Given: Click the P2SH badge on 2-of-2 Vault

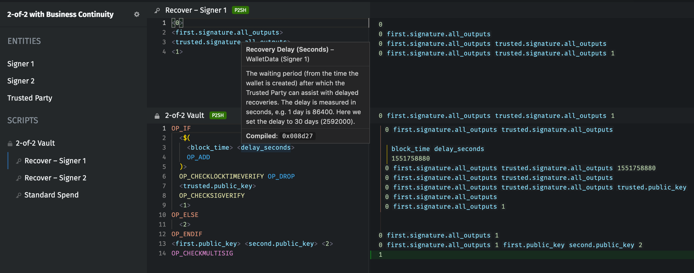Looking at the screenshot, I should [x=218, y=115].
